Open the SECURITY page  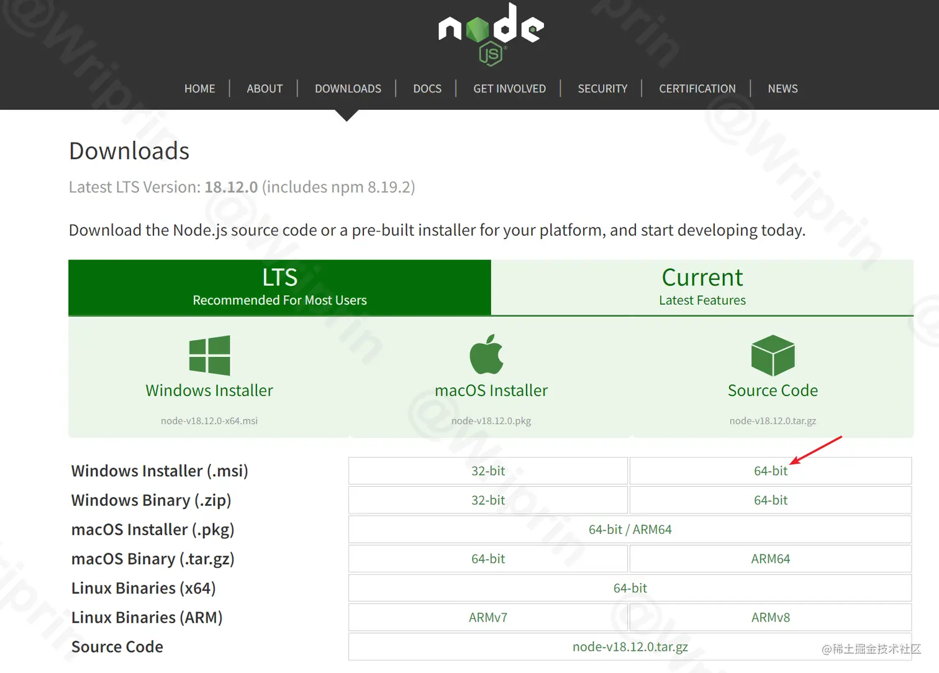click(x=602, y=88)
